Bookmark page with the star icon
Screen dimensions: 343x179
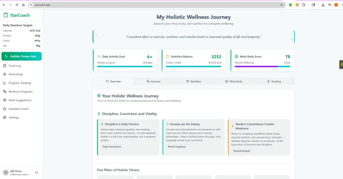pyautogui.click(x=282, y=5)
